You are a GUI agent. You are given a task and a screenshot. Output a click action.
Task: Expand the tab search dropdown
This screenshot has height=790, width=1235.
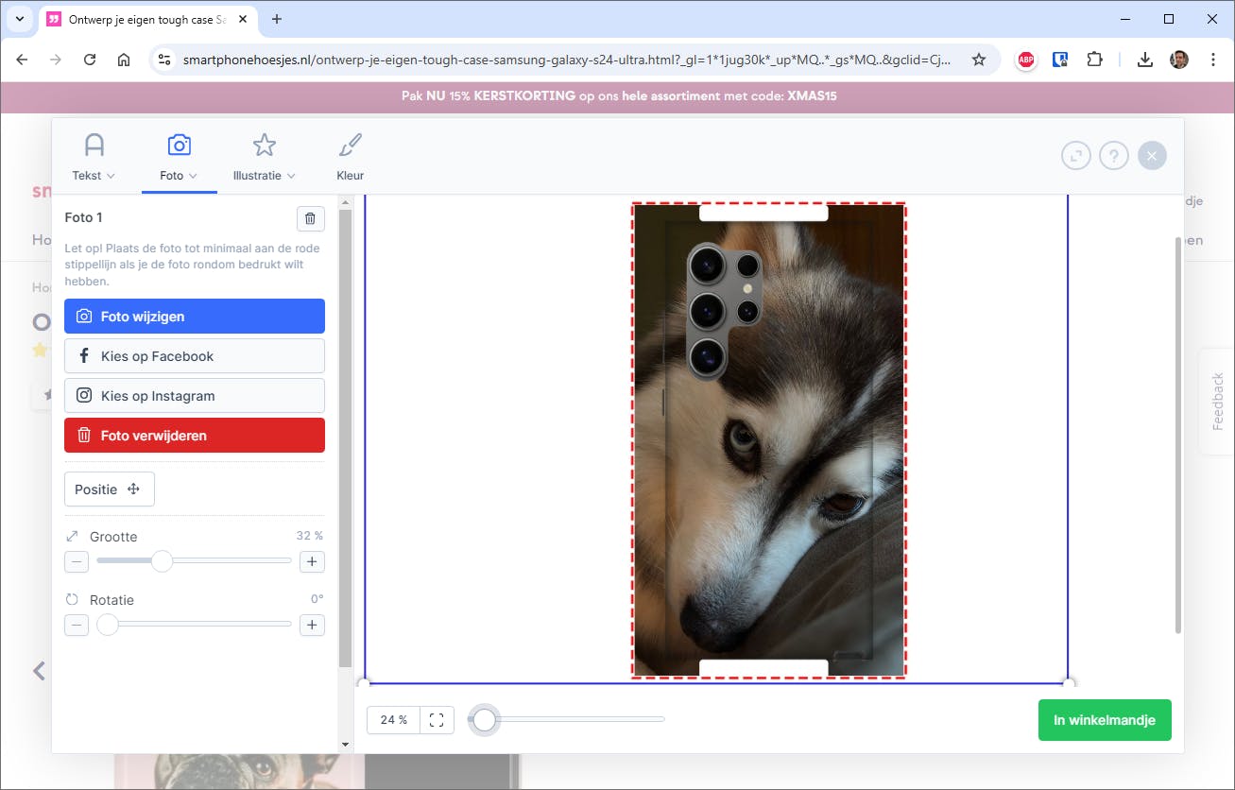click(x=19, y=19)
